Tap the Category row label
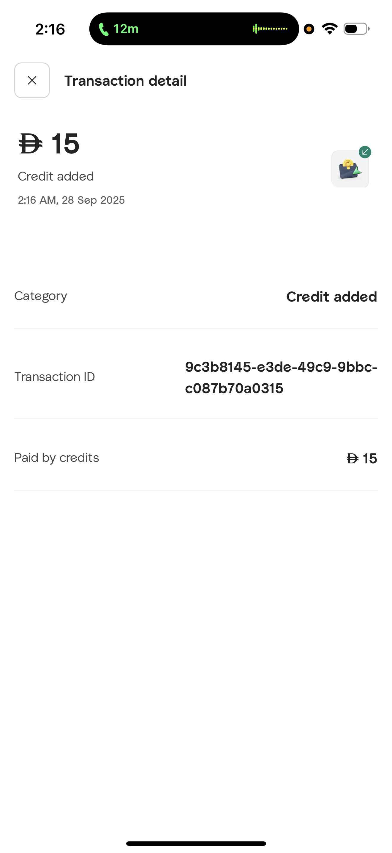This screenshot has height=853, width=392. pyautogui.click(x=41, y=296)
